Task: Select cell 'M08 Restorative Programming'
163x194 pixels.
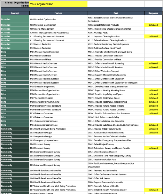Action: [x=58, y=102]
